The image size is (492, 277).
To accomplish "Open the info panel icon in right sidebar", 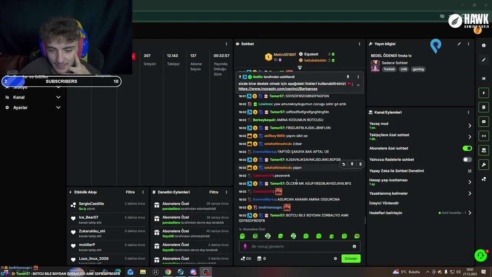I will pos(484,45).
